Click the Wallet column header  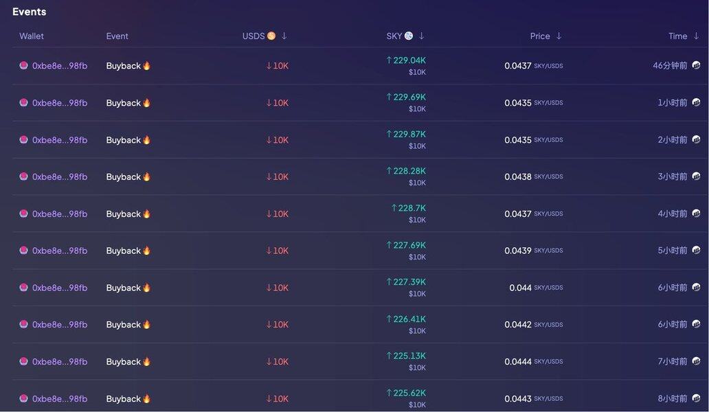pos(32,36)
